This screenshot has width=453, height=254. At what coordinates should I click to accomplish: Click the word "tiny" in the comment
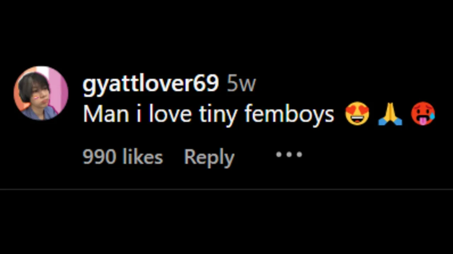click(x=218, y=115)
